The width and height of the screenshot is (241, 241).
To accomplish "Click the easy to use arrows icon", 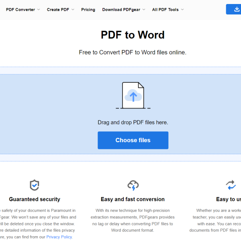I will coord(231,185).
